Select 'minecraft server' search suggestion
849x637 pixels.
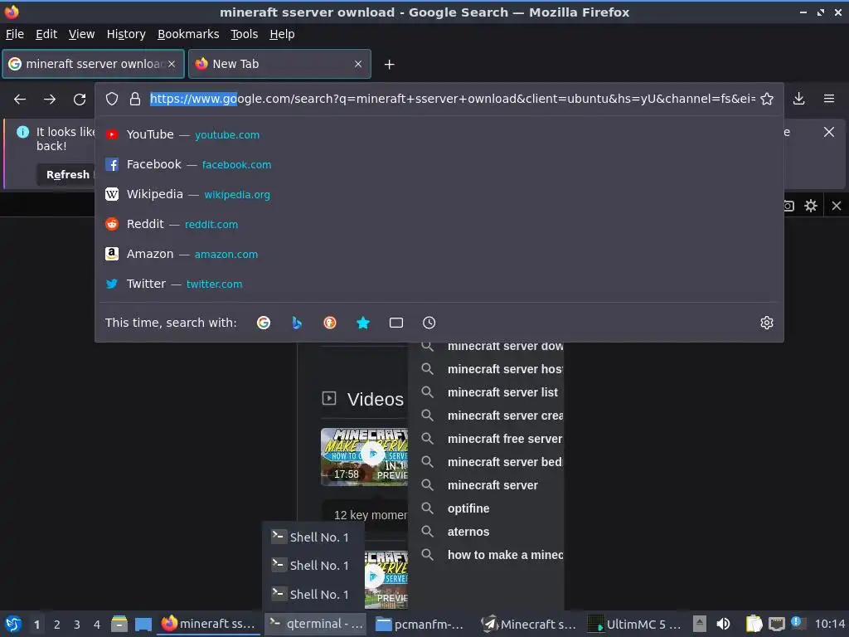click(x=492, y=485)
